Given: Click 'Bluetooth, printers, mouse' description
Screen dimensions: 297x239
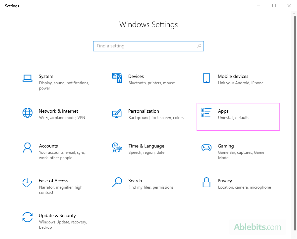Looking at the screenshot, I should (x=152, y=83).
